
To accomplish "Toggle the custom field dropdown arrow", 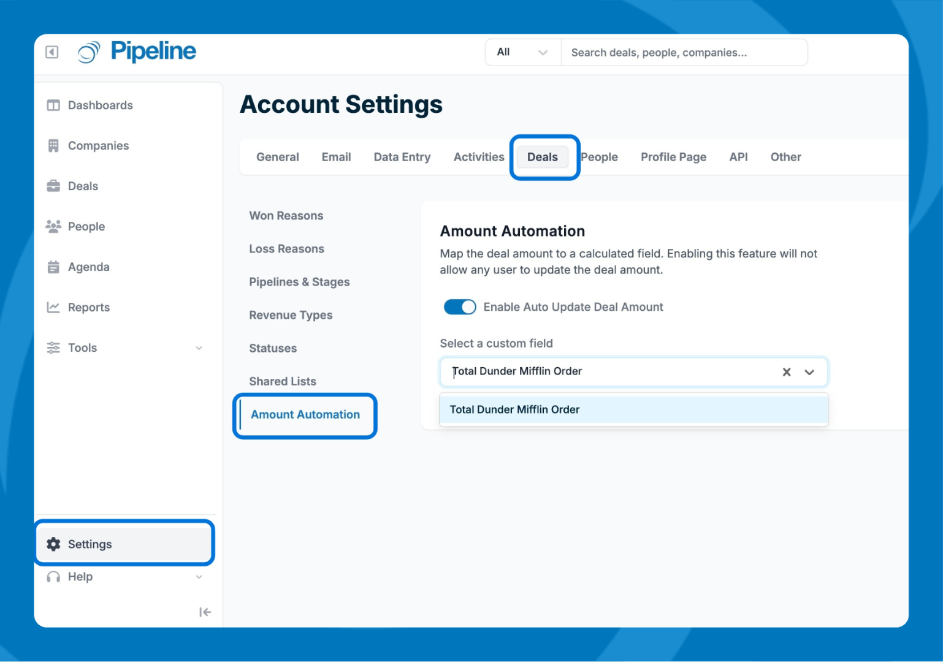I will (x=809, y=372).
